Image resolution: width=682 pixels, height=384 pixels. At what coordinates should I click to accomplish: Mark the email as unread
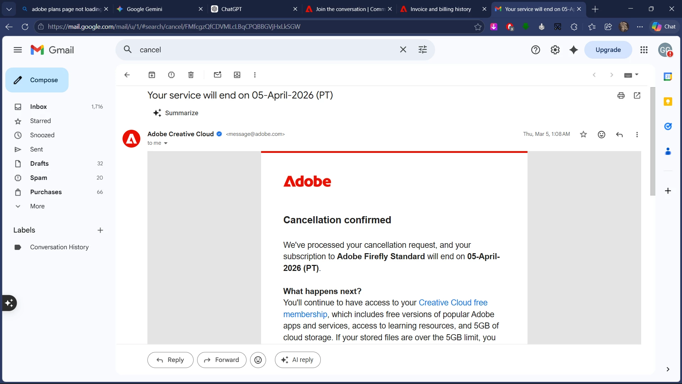coord(217,75)
